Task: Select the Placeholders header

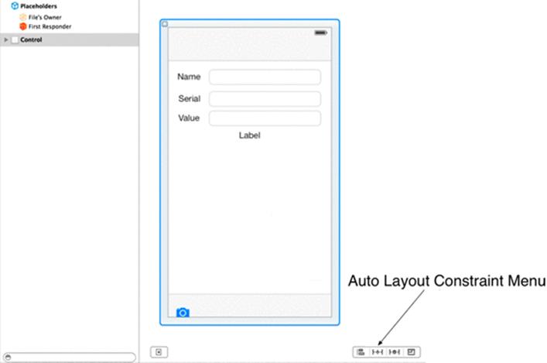Action: [x=39, y=6]
